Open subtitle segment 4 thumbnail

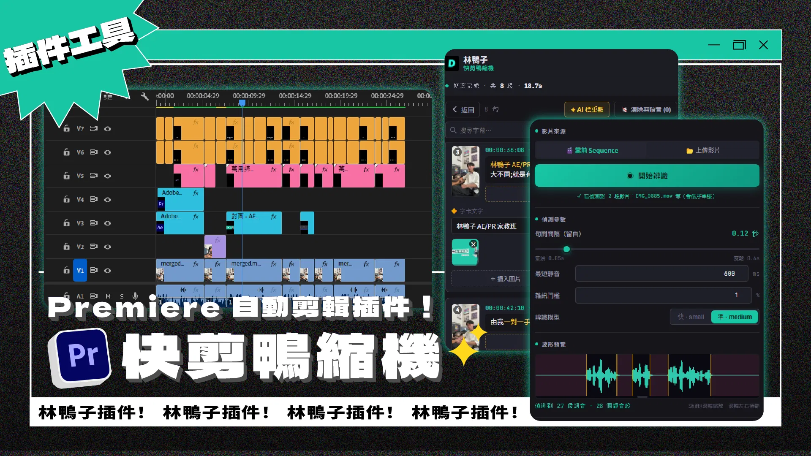tap(465, 327)
